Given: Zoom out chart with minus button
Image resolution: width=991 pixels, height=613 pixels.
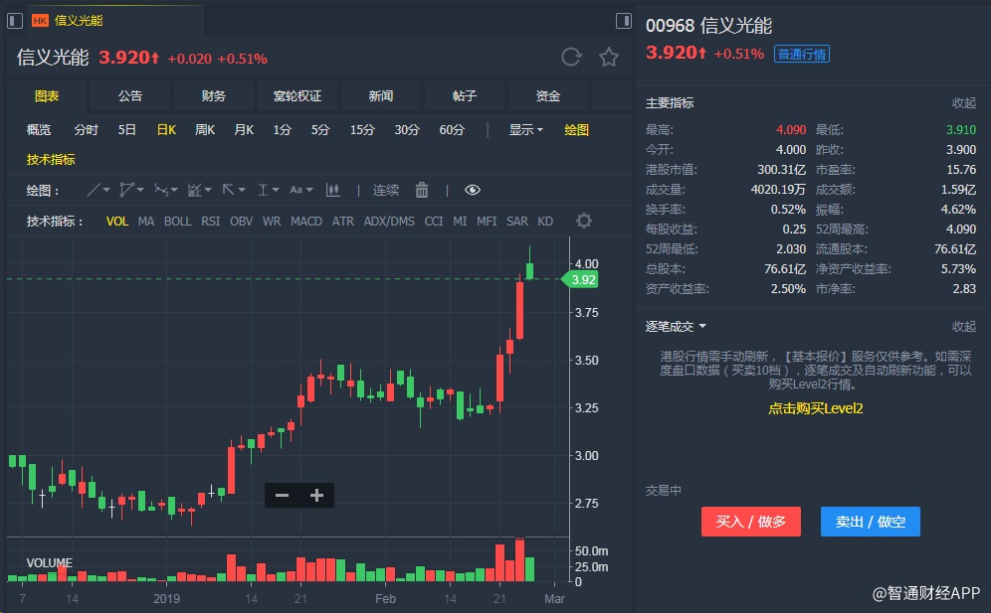Looking at the screenshot, I should [282, 495].
